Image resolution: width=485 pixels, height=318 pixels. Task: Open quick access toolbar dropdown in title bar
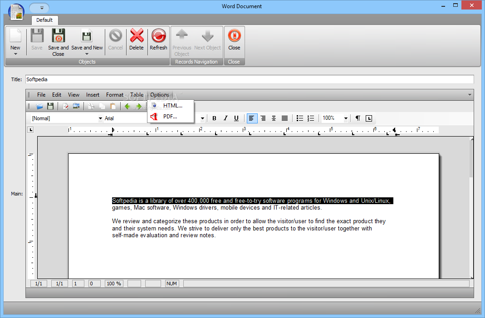pyautogui.click(x=42, y=8)
